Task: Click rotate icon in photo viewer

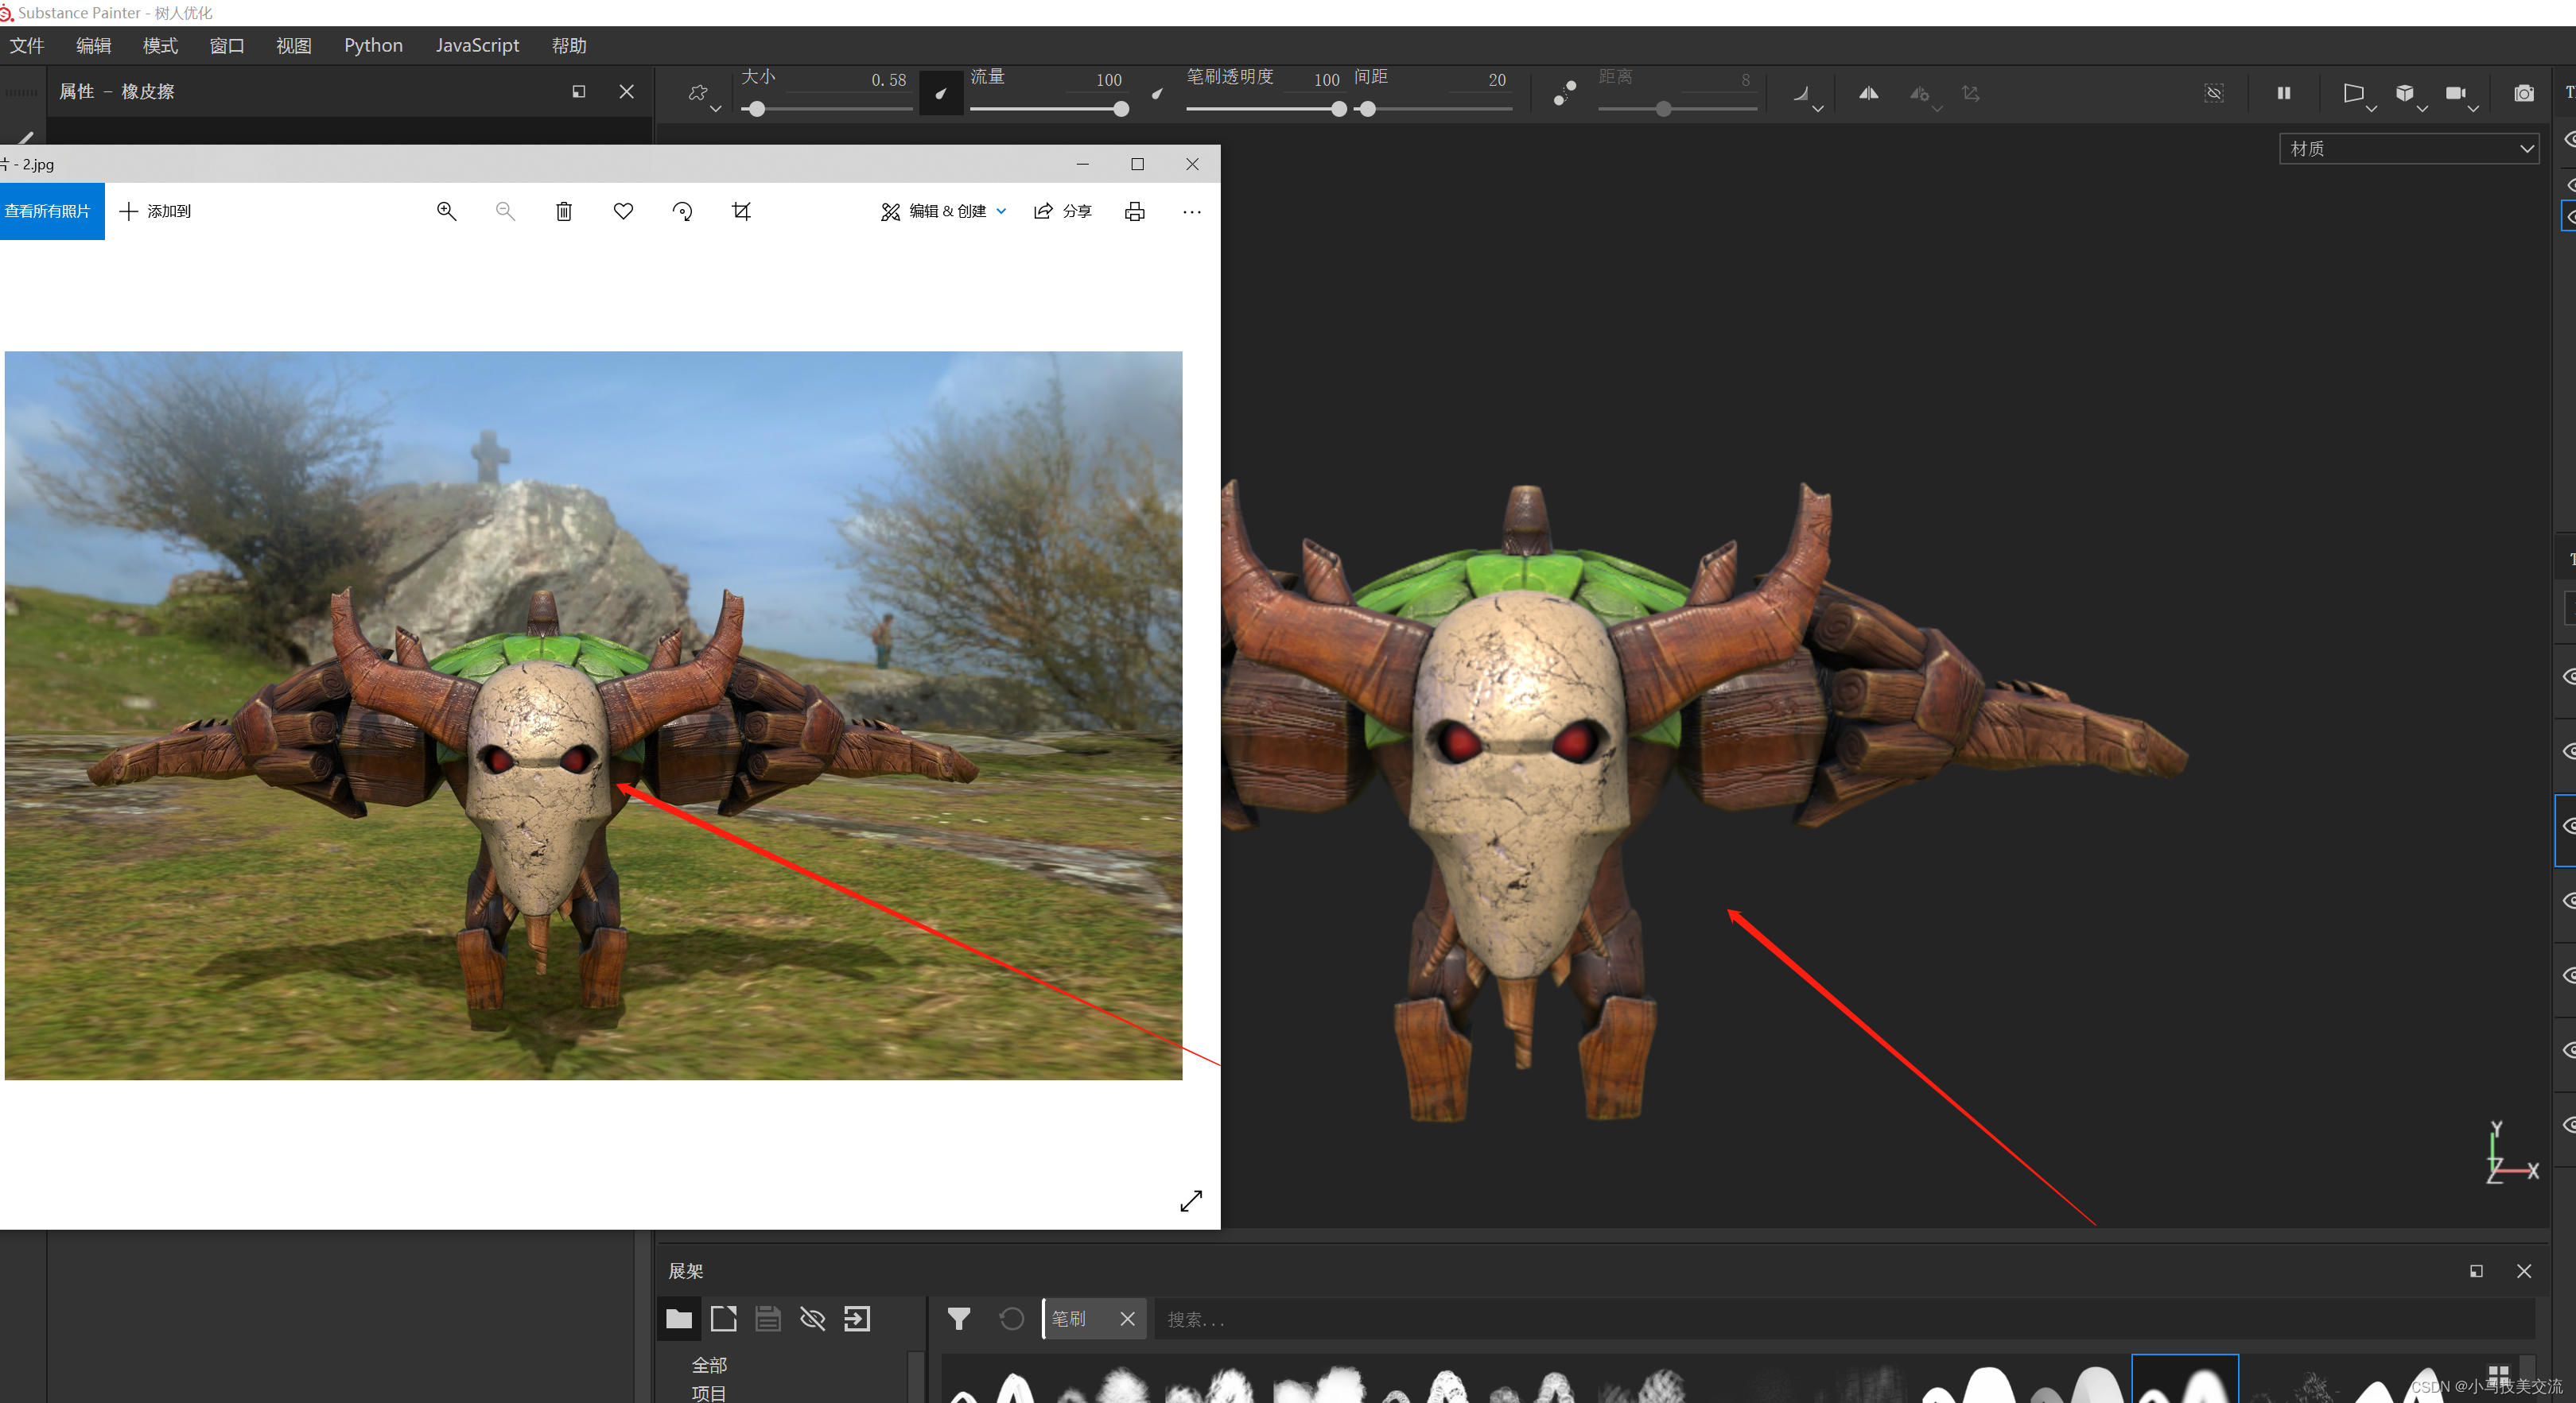Action: [x=682, y=211]
